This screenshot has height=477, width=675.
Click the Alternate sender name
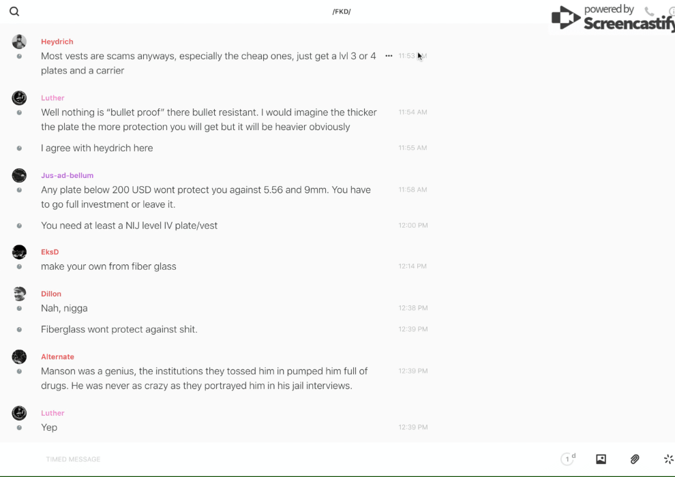(x=57, y=356)
